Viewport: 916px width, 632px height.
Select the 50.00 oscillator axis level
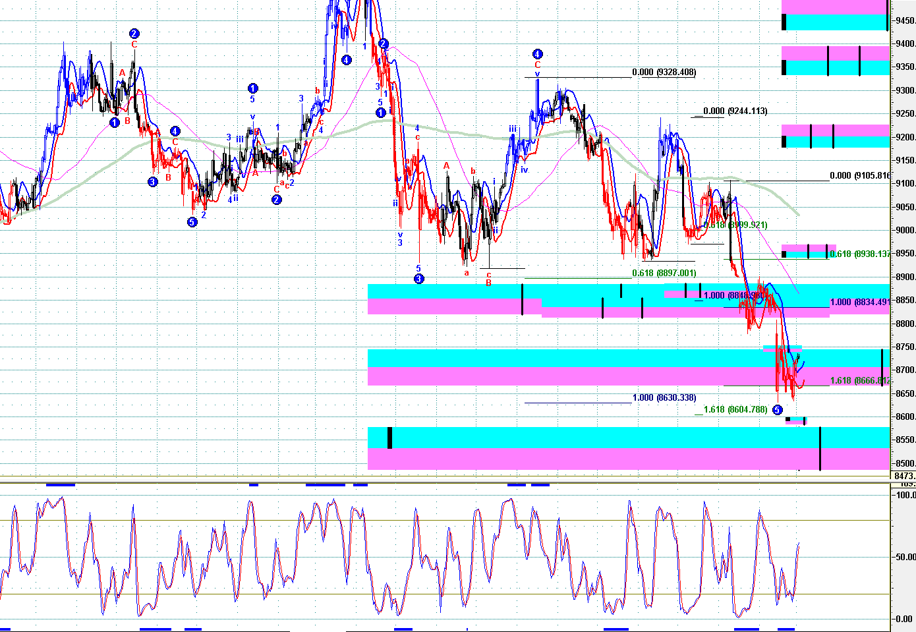(x=904, y=557)
